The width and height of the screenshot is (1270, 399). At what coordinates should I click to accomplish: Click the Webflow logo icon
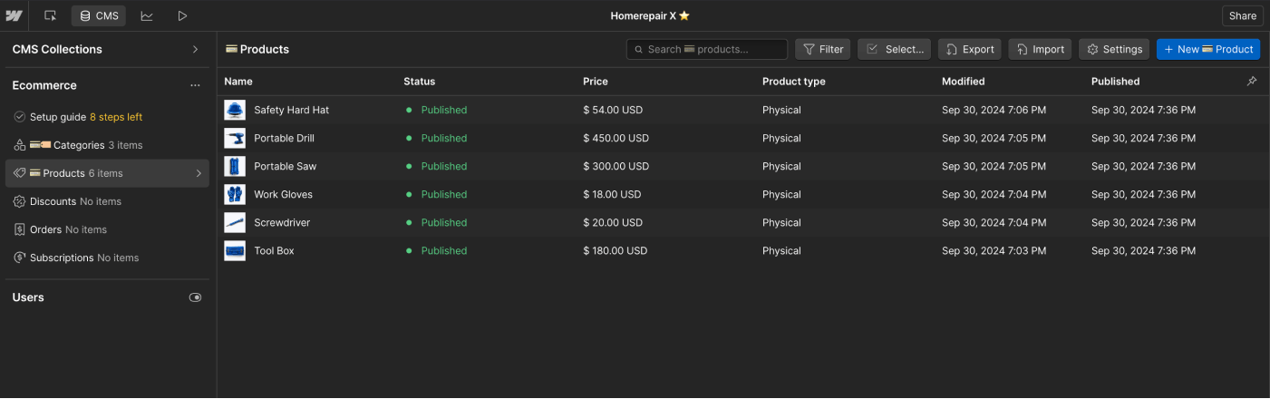pos(14,15)
